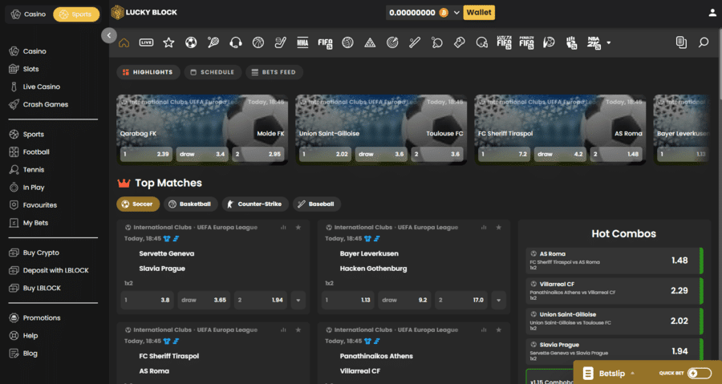Toggle the Quick Bet switch
The image size is (722, 384).
(700, 374)
